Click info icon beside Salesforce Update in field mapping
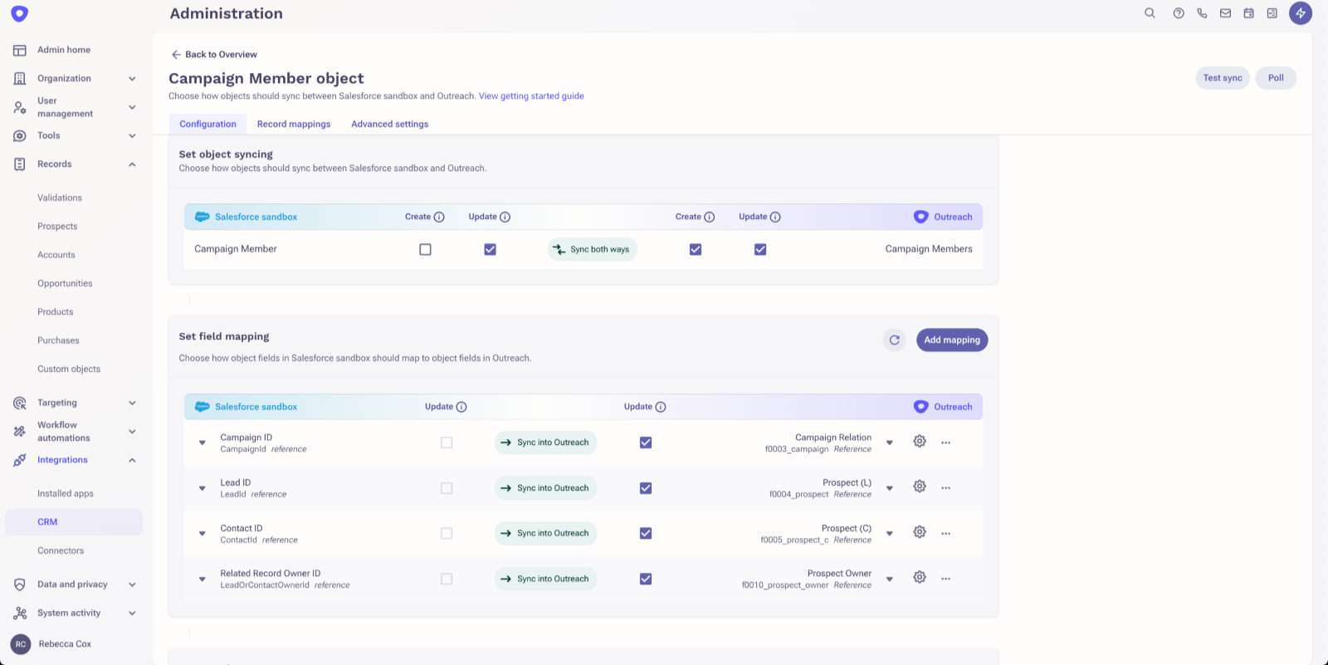Image resolution: width=1328 pixels, height=665 pixels. (x=461, y=407)
